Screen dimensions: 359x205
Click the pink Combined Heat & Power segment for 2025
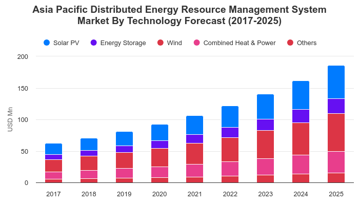click(x=336, y=162)
